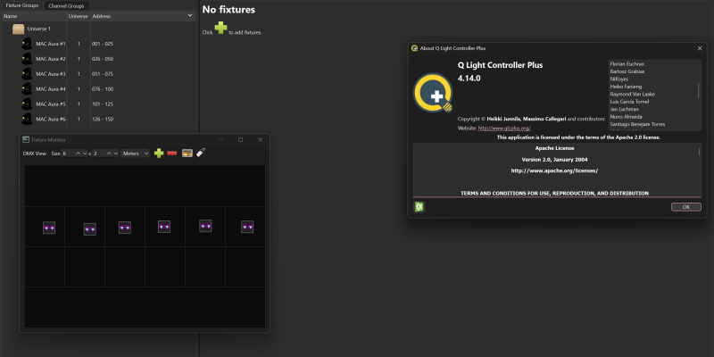The width and height of the screenshot is (714, 357).
Task: Click address 101 - 125 of MAC Aura #5
Action: point(103,104)
